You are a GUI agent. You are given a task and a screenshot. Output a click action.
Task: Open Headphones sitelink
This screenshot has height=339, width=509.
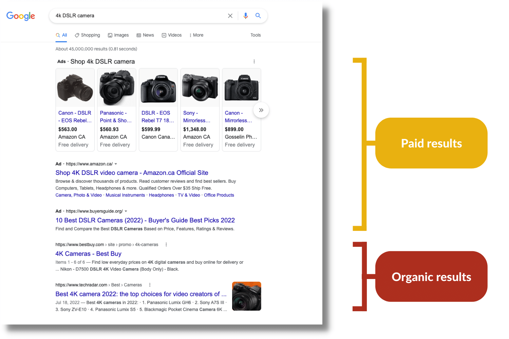coord(162,195)
